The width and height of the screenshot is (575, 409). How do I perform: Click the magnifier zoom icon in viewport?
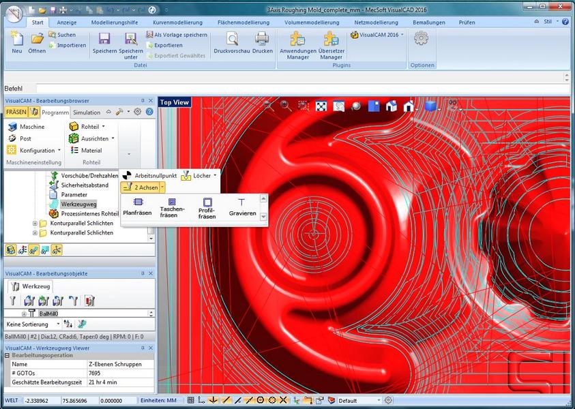click(286, 106)
